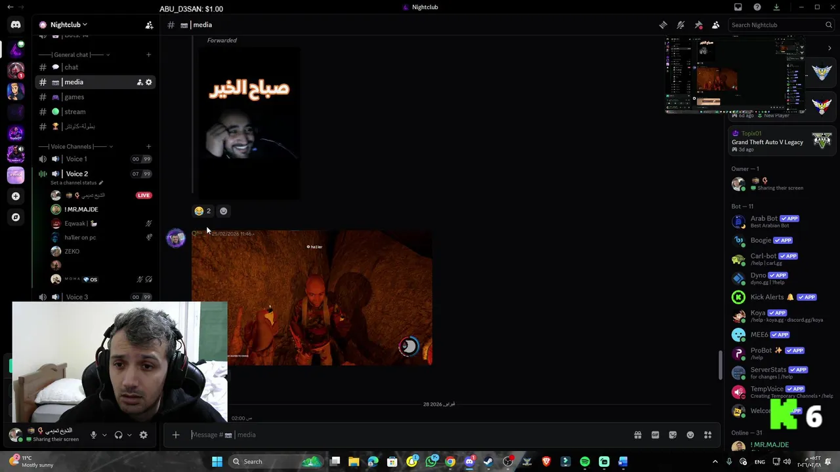Open Grand Theft Auto V Legacy activity card
The height and width of the screenshot is (472, 840).
(x=781, y=141)
